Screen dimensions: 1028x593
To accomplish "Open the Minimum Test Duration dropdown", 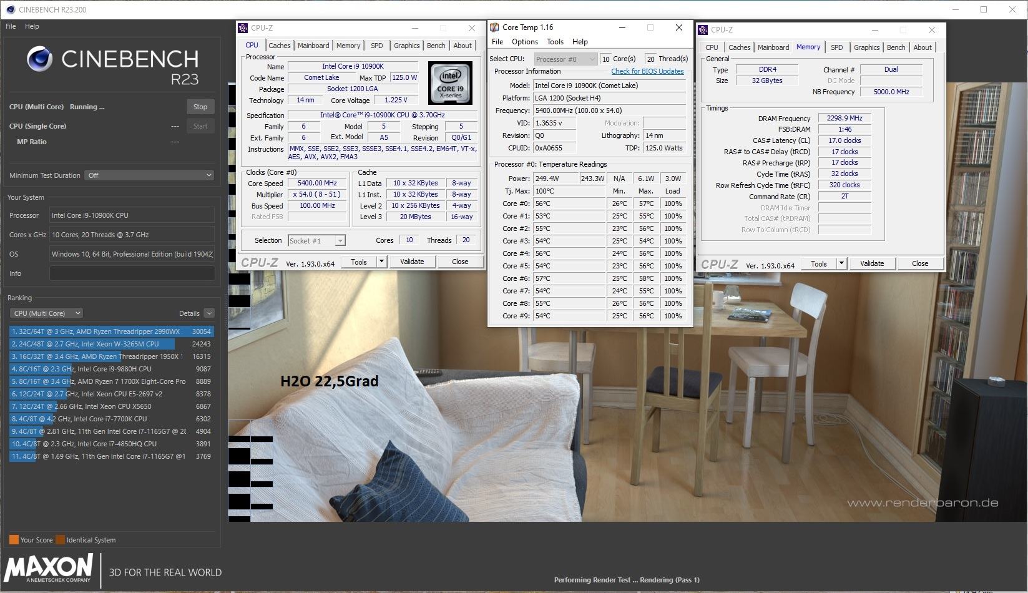I will click(x=150, y=175).
